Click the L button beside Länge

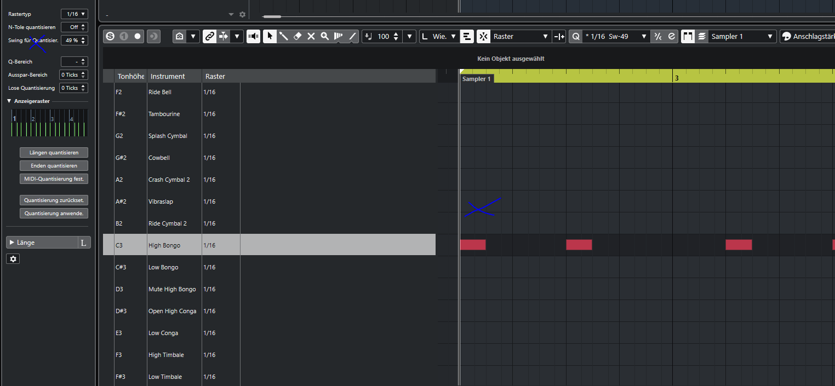(x=84, y=243)
